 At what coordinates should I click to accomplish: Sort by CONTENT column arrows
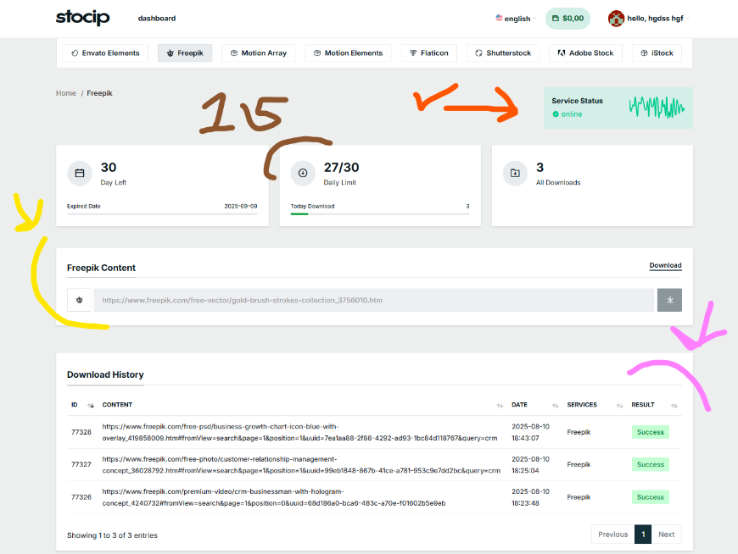(x=500, y=405)
